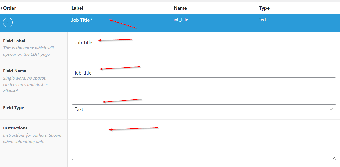Click the Order column header
Image resolution: width=340 pixels, height=167 pixels.
(9, 8)
